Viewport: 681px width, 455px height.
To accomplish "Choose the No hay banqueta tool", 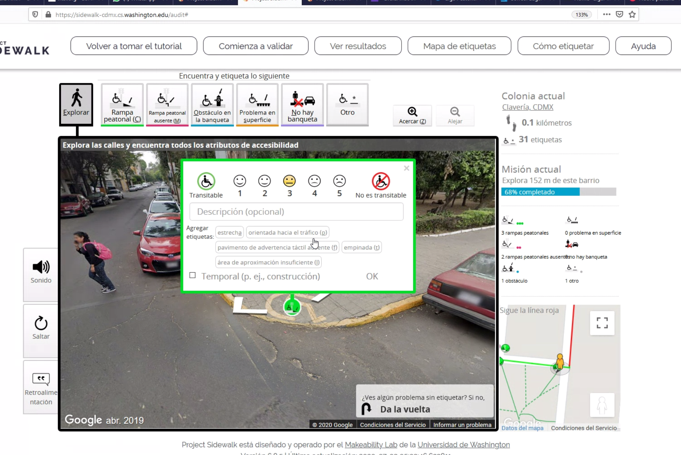I will pos(302,104).
